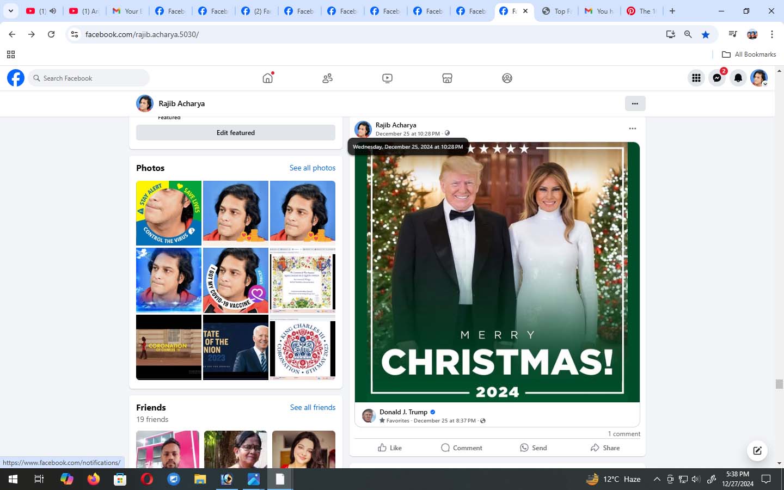
Task: Click the address bar URL
Action: (x=142, y=34)
